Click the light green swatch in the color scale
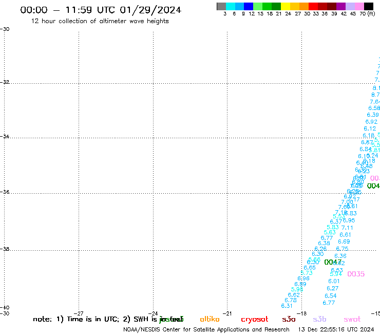The image size is (380, 334). coord(258,6)
